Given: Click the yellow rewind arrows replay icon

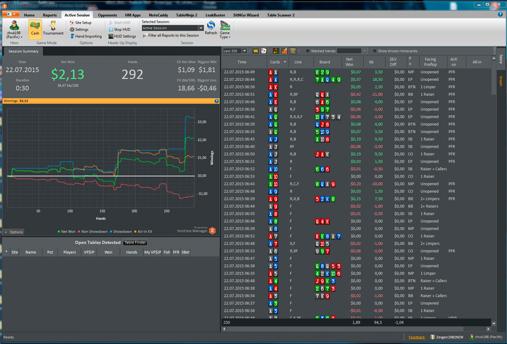Looking at the screenshot, I should point(255,51).
